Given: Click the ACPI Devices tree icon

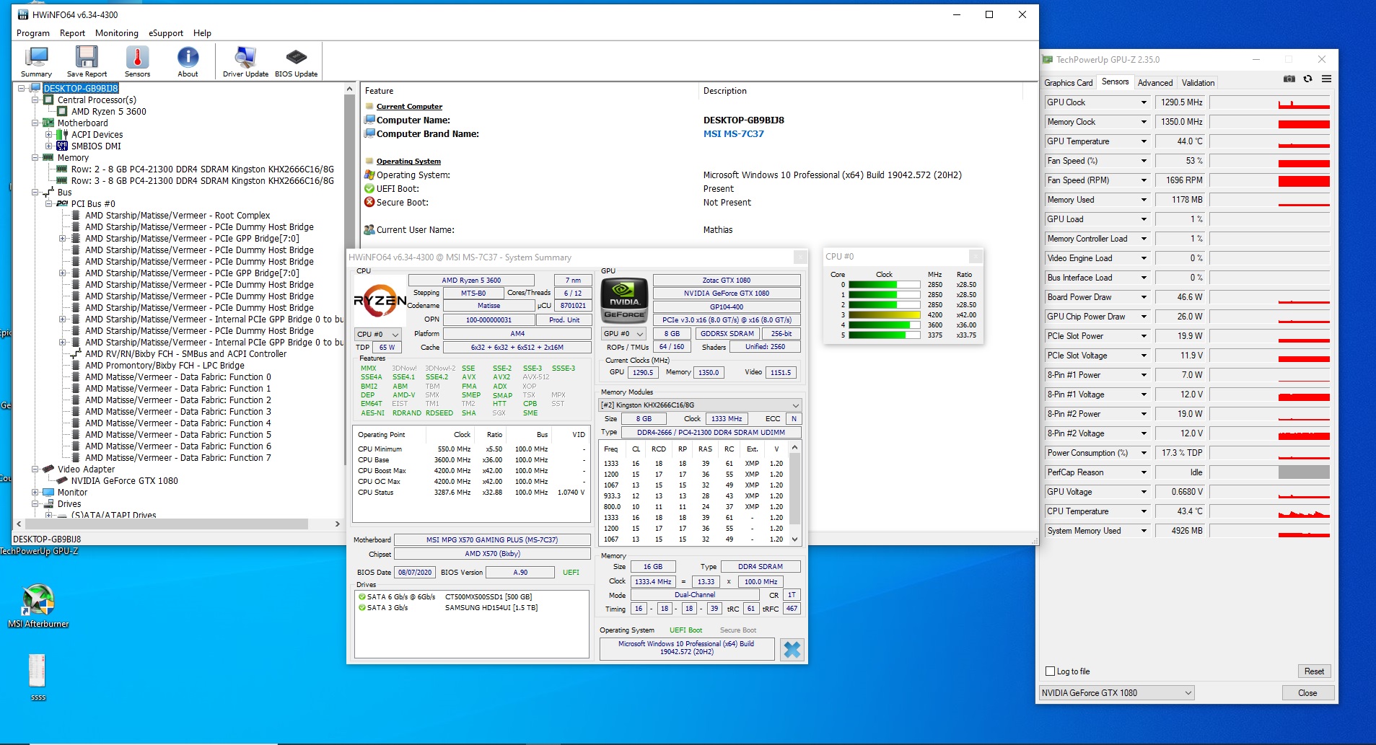Looking at the screenshot, I should 62,134.
